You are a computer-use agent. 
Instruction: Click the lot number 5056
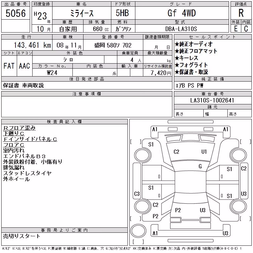click(x=15, y=13)
